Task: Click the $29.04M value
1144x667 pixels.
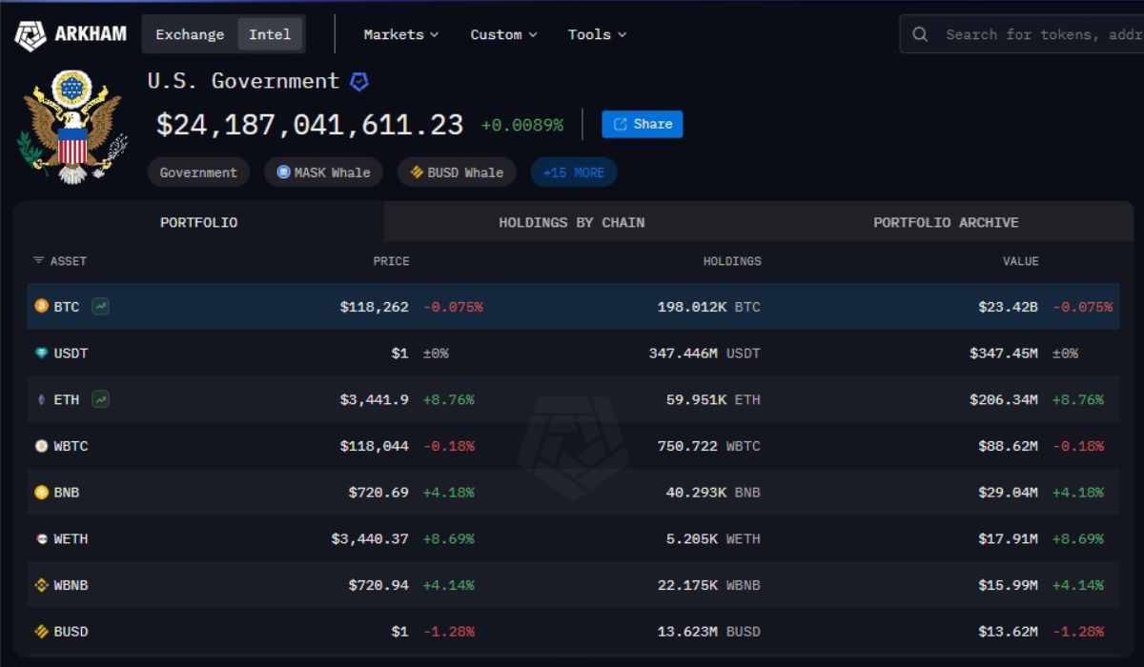Action: pos(1008,493)
